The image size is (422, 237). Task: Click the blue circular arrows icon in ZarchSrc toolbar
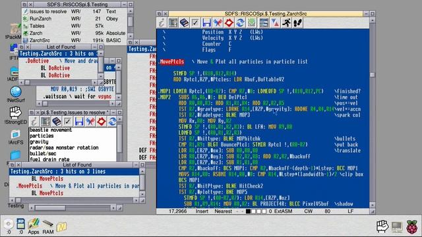240,23
